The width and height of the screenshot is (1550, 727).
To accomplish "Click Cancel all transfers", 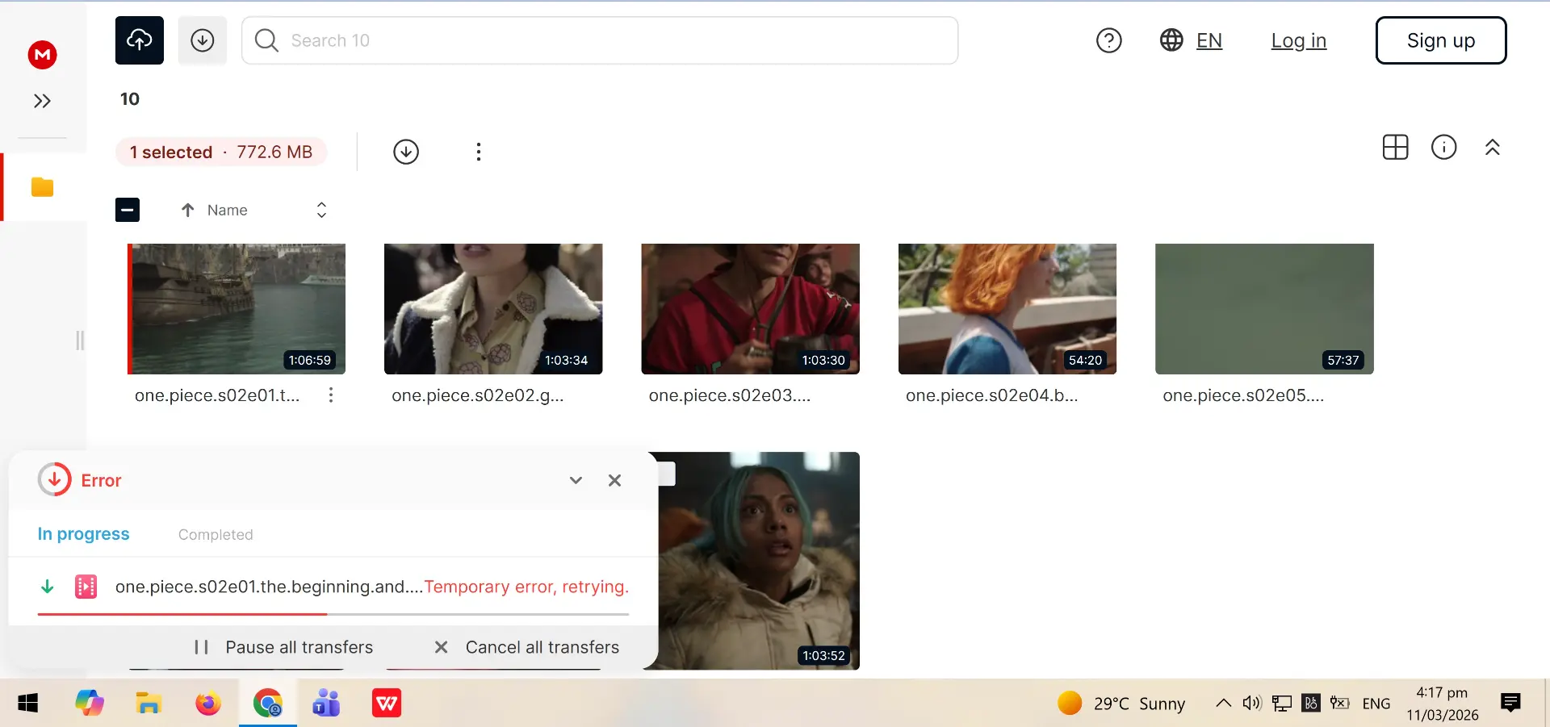I will coord(526,647).
